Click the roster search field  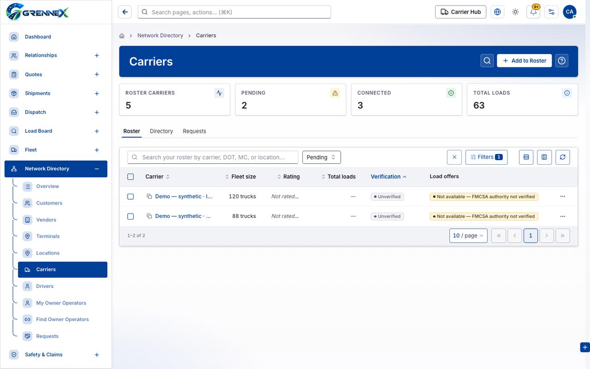(x=213, y=157)
